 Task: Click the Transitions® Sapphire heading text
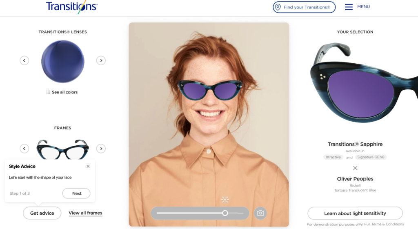[x=355, y=144]
